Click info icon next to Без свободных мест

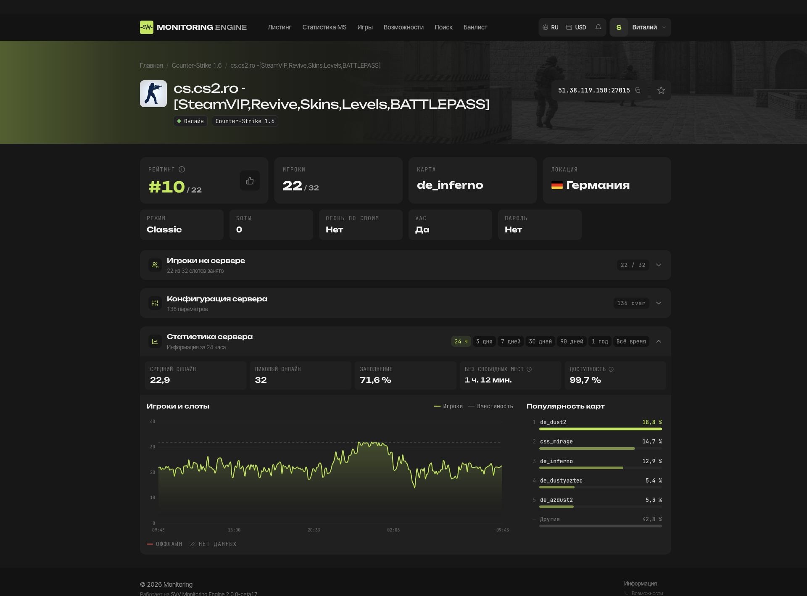click(x=529, y=369)
